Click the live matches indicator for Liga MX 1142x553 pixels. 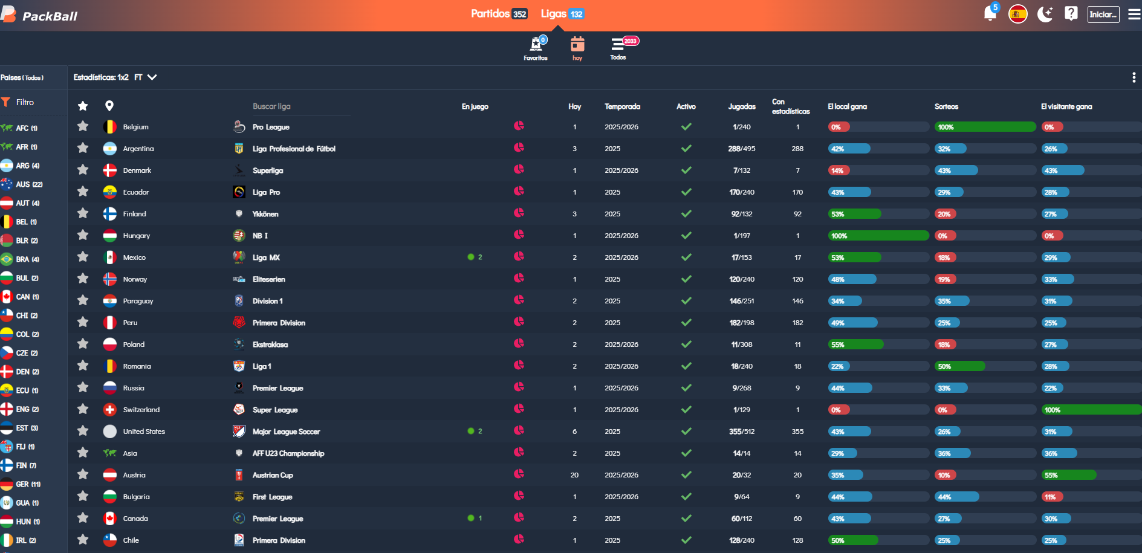pos(475,257)
